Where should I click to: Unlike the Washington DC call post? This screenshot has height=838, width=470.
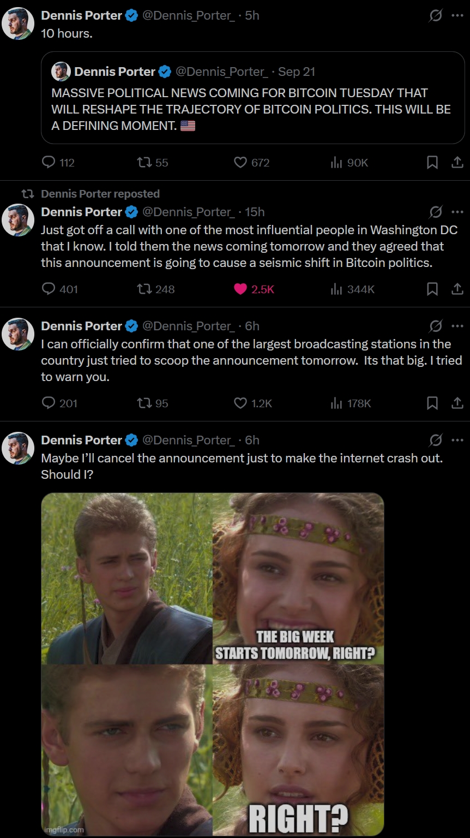point(240,289)
